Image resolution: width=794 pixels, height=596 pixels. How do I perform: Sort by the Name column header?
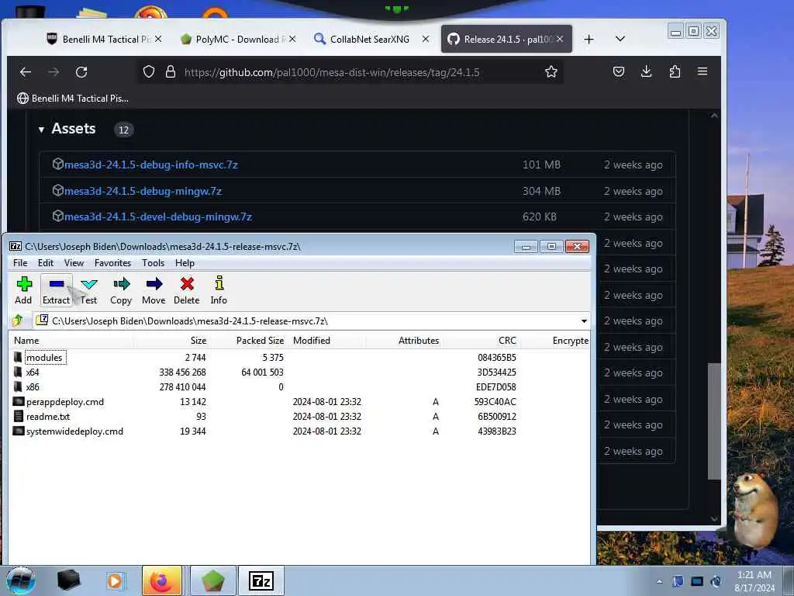pyautogui.click(x=71, y=341)
